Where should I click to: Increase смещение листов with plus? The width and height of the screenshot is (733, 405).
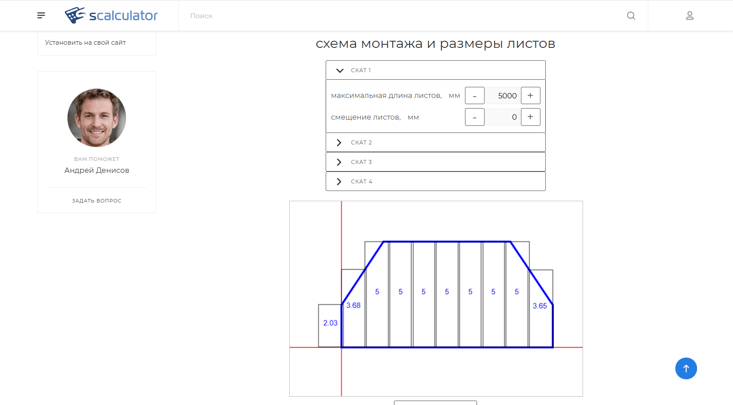pyautogui.click(x=530, y=117)
